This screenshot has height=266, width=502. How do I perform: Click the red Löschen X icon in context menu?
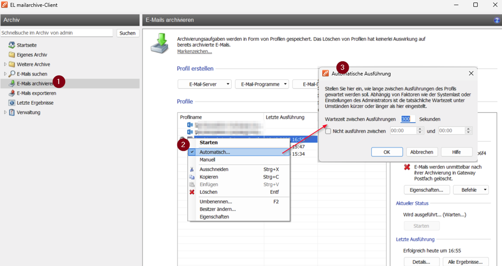[192, 192]
